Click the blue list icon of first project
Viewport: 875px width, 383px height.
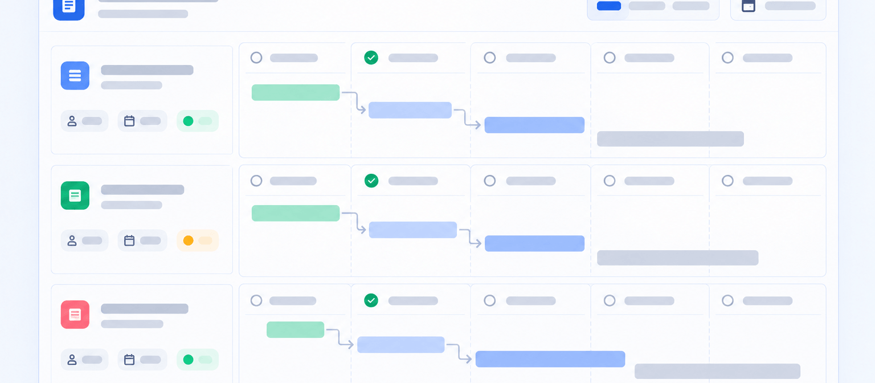tap(75, 75)
